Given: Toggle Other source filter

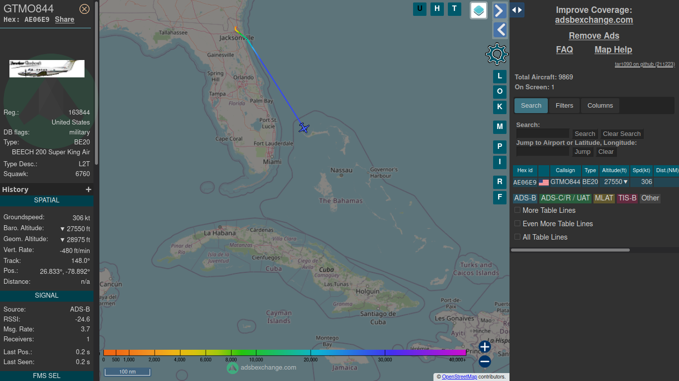Looking at the screenshot, I should point(650,198).
